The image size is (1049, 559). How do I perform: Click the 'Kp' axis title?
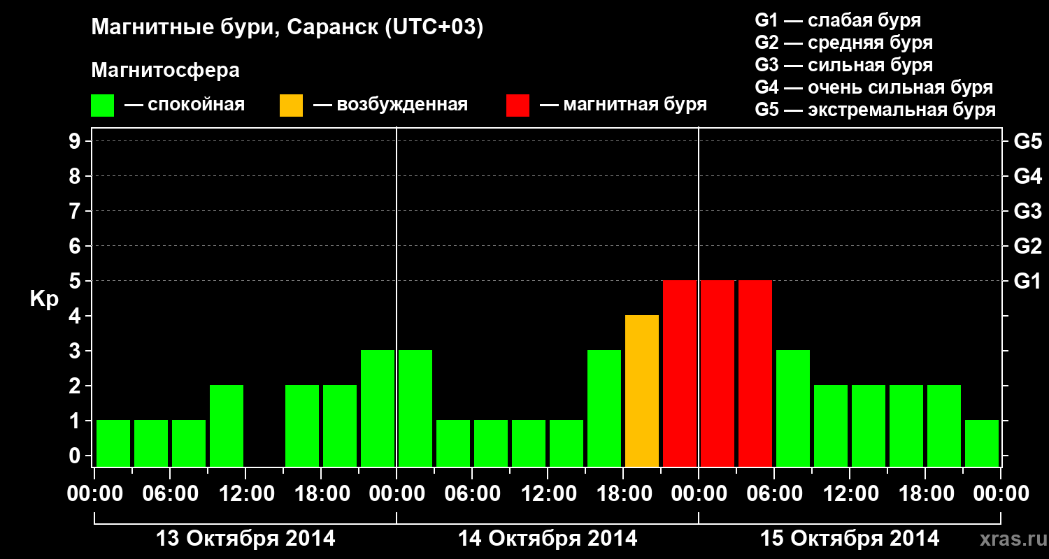[x=44, y=299]
